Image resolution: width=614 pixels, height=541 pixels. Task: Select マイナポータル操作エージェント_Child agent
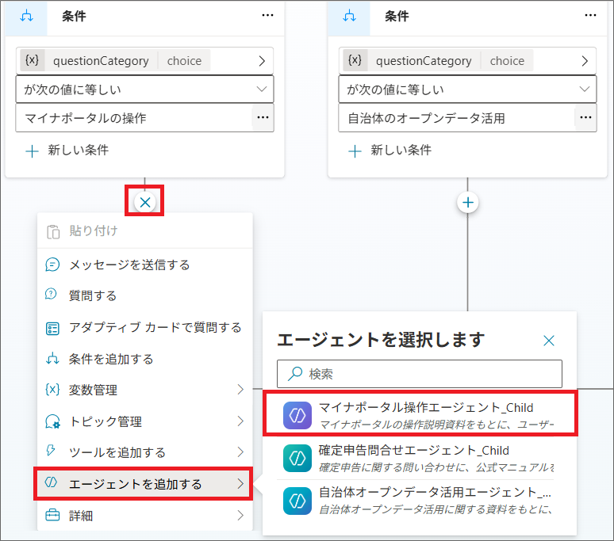pyautogui.click(x=420, y=414)
